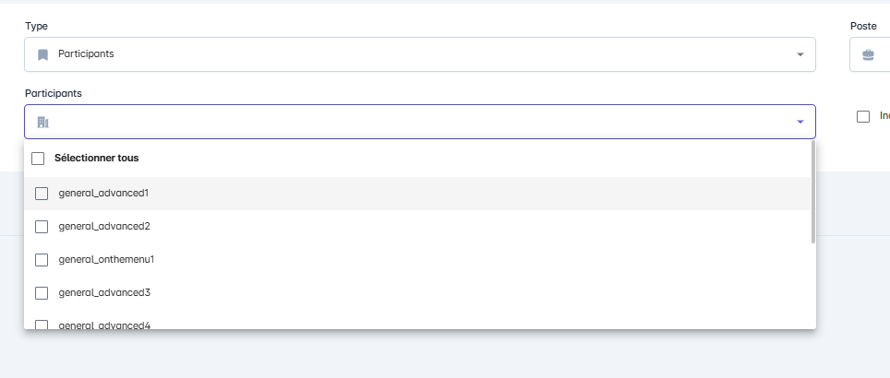Click the Sélectionner tous label

pos(97,159)
